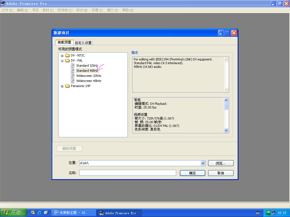Open the 素材(C) menu
Image resolution: width=290 pixels, height=217 pixels.
pos(48,10)
